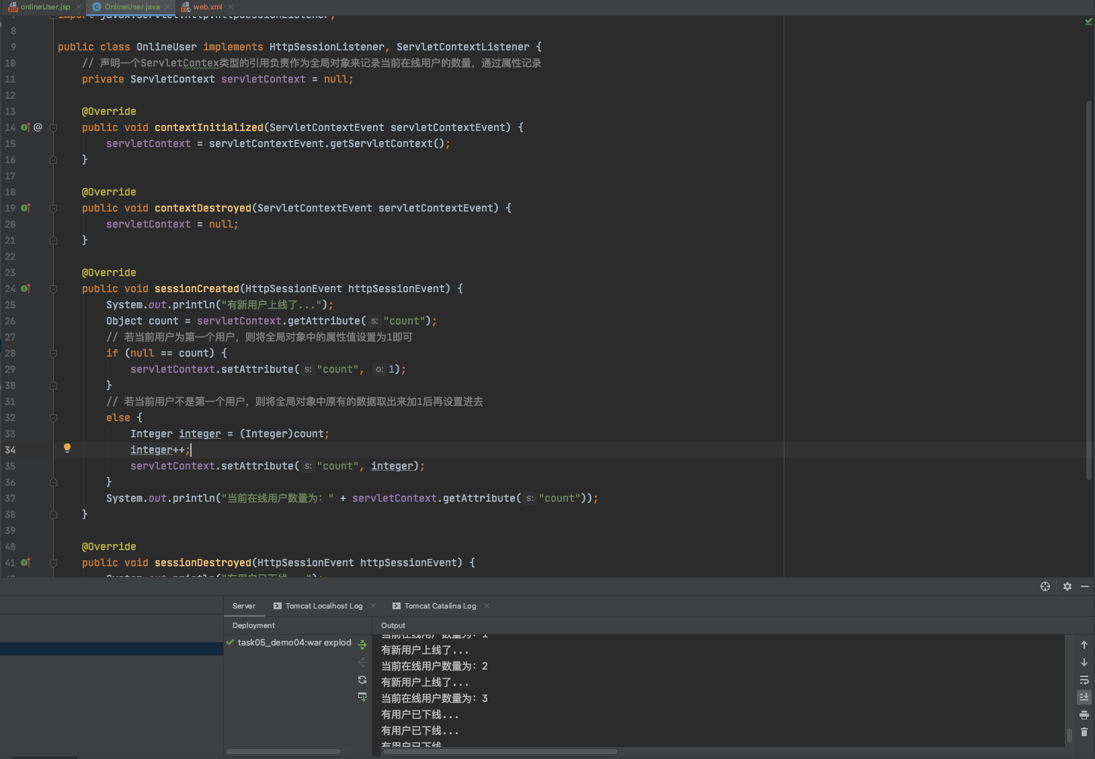The height and width of the screenshot is (759, 1095).
Task: Toggle scroll-to-end for the output console
Action: pos(1084,697)
